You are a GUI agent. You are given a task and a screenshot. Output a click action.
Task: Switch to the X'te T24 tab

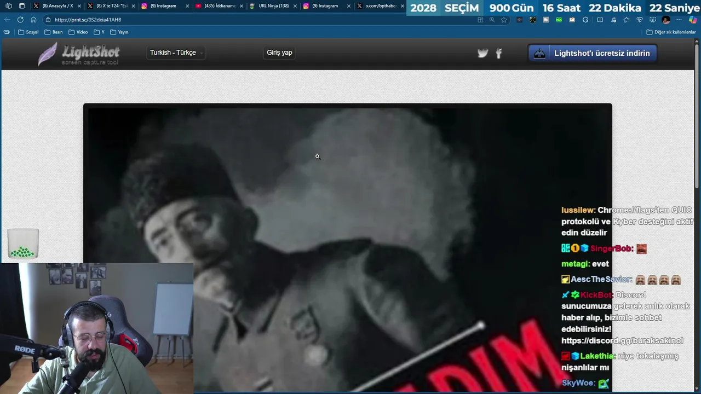tap(111, 6)
